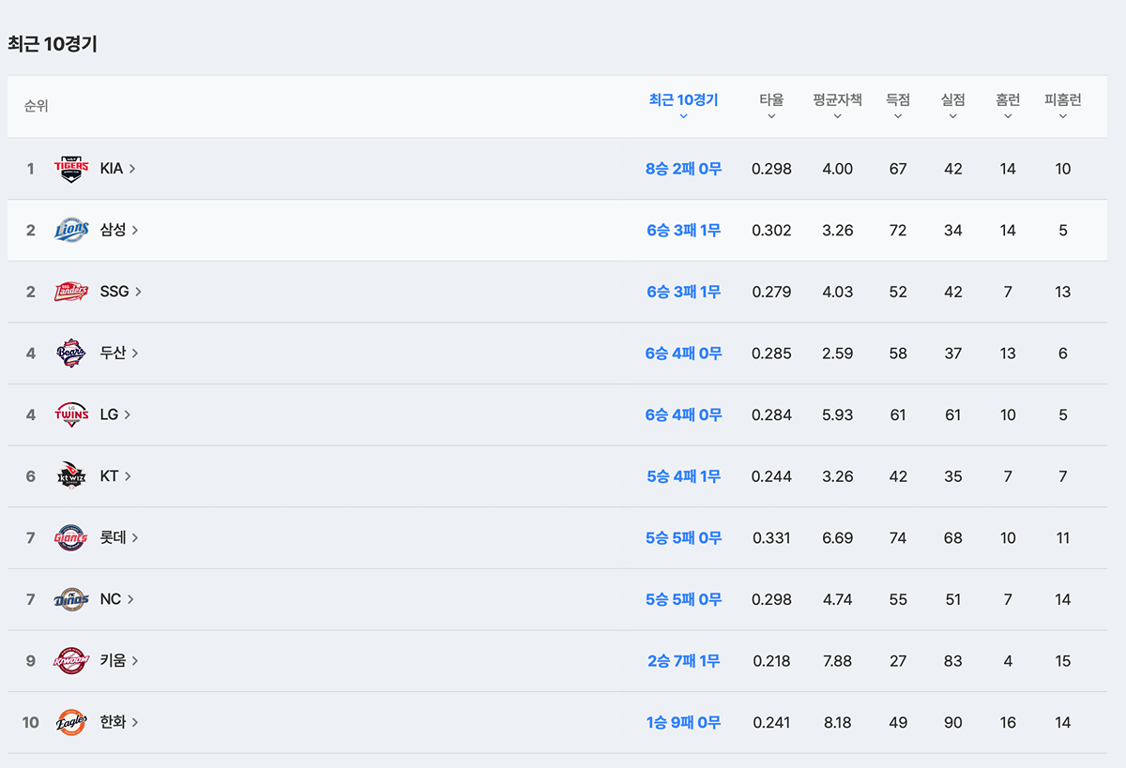Image resolution: width=1126 pixels, height=768 pixels.
Task: Click the Lotte Giants team logo
Action: 71,537
